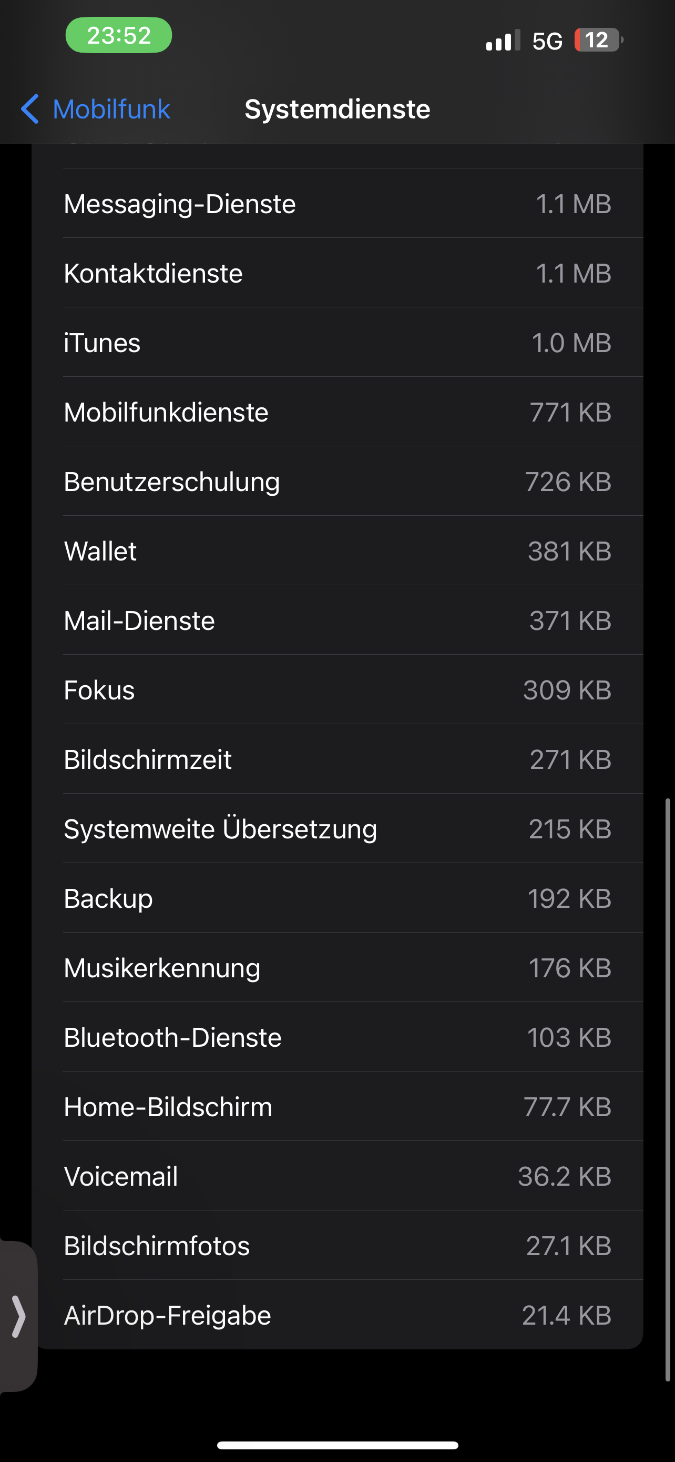Tap the Mobilfunkdienste list item
675x1462 pixels.
[x=337, y=412]
